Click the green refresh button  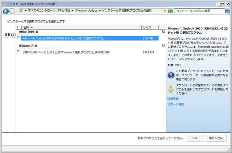click(170, 11)
